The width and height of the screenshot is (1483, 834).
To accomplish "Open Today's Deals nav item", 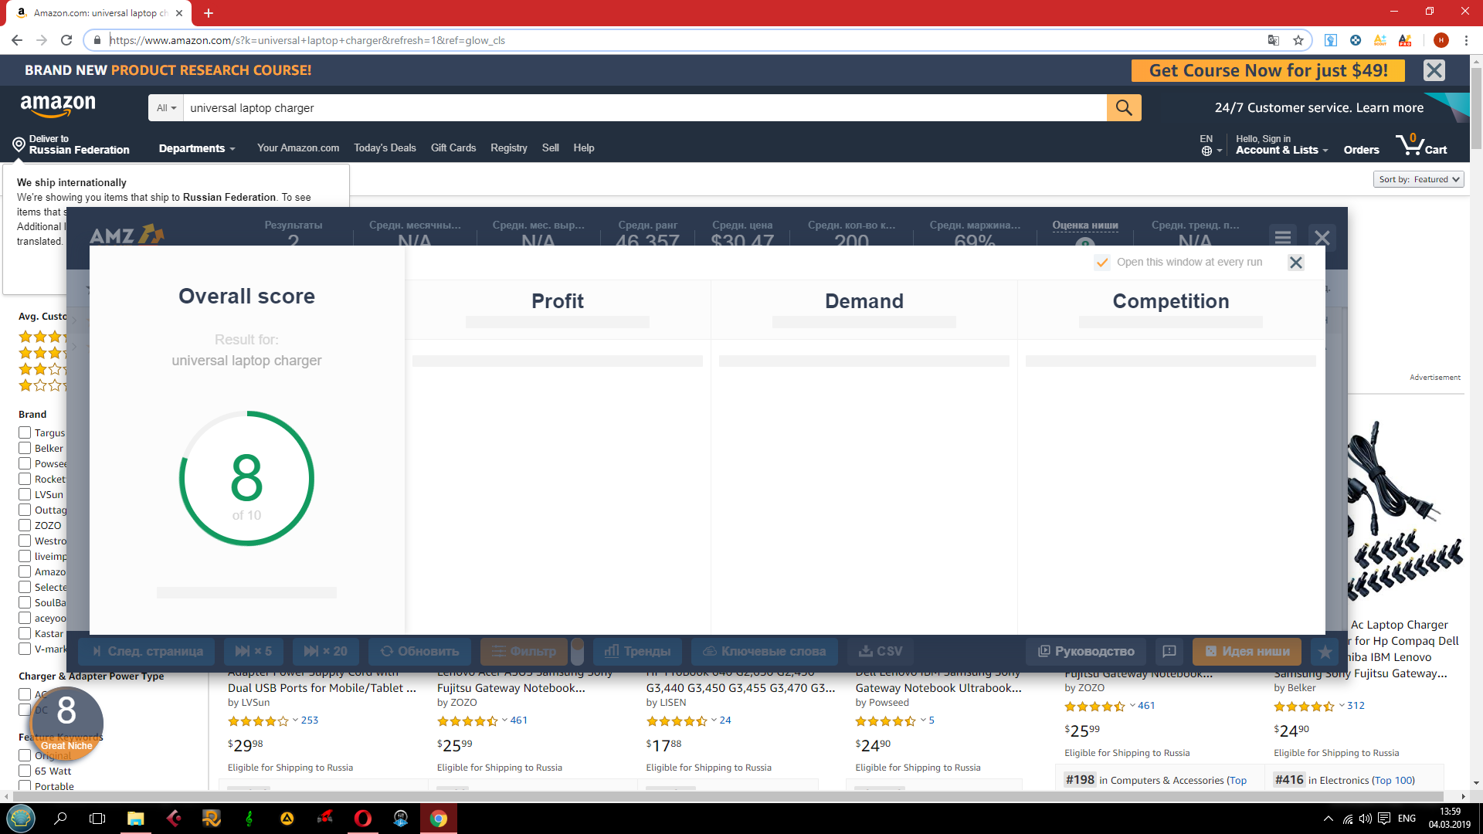I will click(x=385, y=147).
